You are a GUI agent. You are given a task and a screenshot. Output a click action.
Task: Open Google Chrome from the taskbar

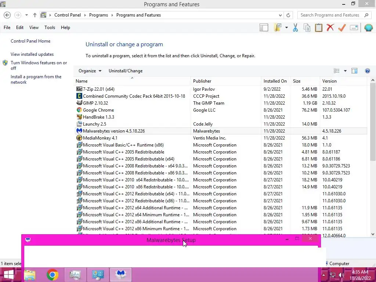(53, 275)
